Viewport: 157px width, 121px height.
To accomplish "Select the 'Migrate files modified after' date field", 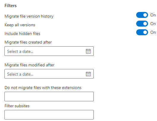I will click(x=49, y=74).
